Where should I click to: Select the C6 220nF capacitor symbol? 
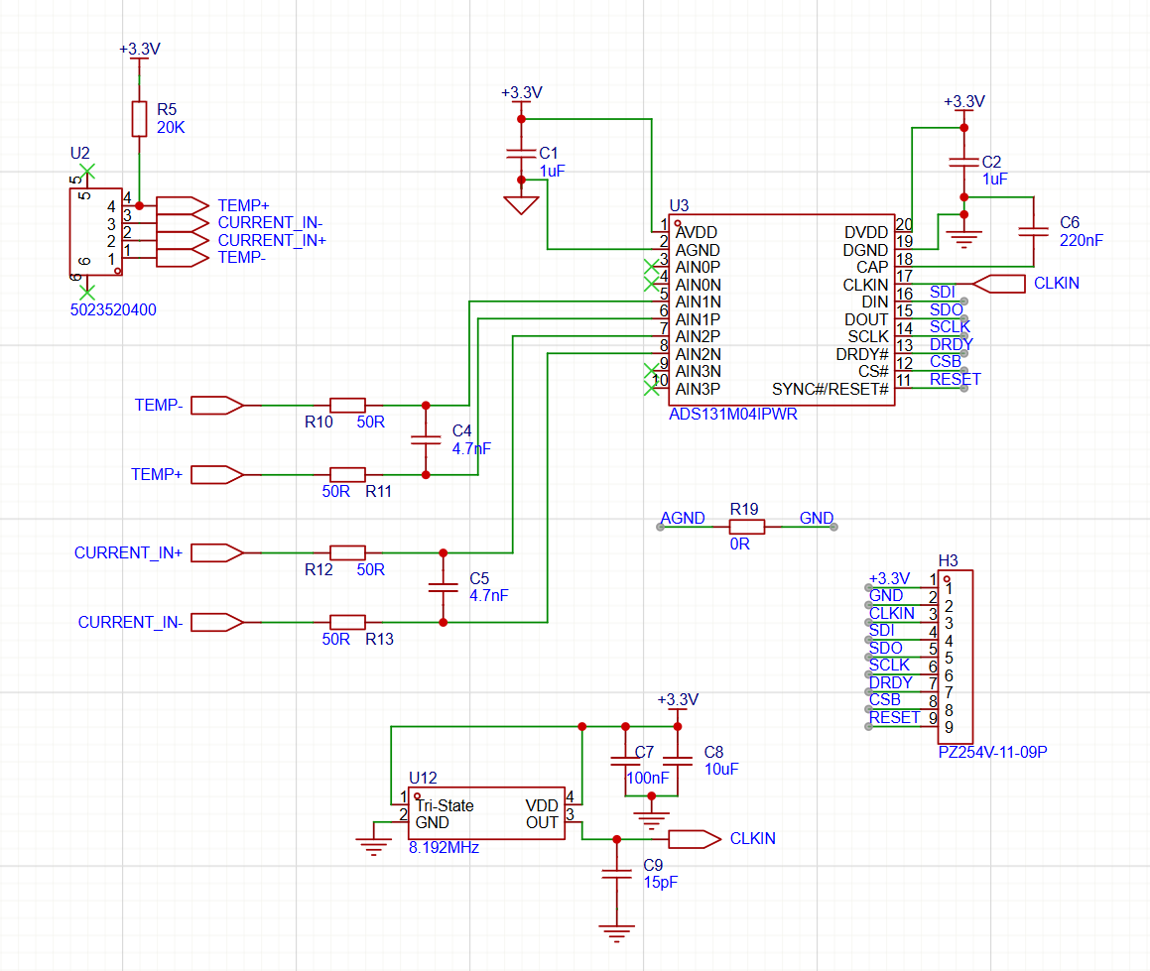(x=1033, y=232)
